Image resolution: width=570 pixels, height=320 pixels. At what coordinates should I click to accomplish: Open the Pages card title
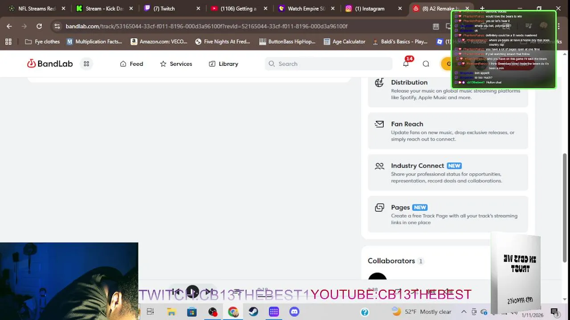(400, 208)
